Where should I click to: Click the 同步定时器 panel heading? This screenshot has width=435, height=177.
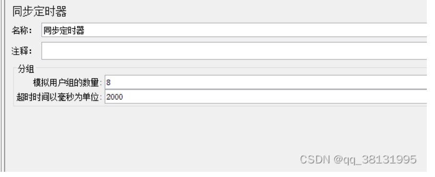tap(39, 12)
